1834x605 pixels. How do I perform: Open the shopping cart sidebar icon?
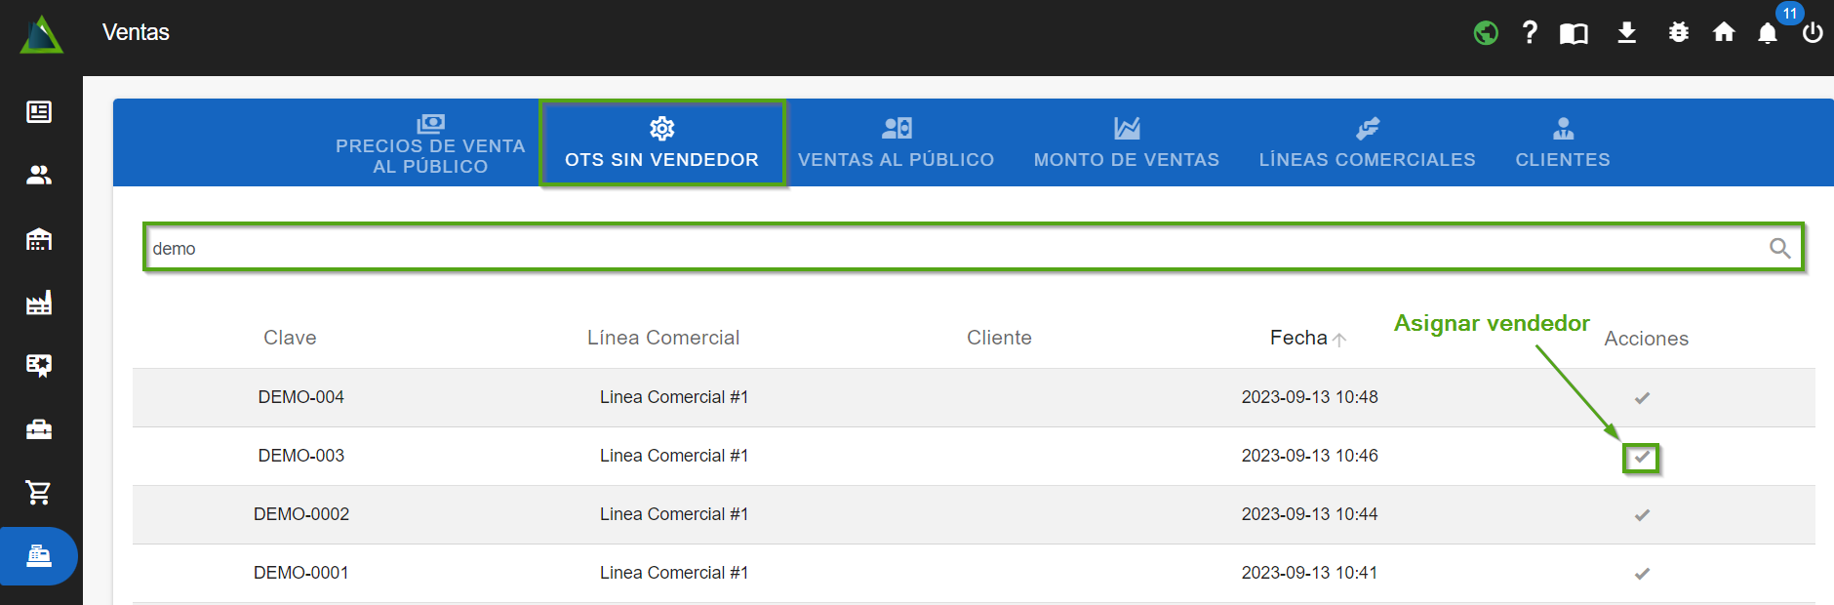pos(39,493)
